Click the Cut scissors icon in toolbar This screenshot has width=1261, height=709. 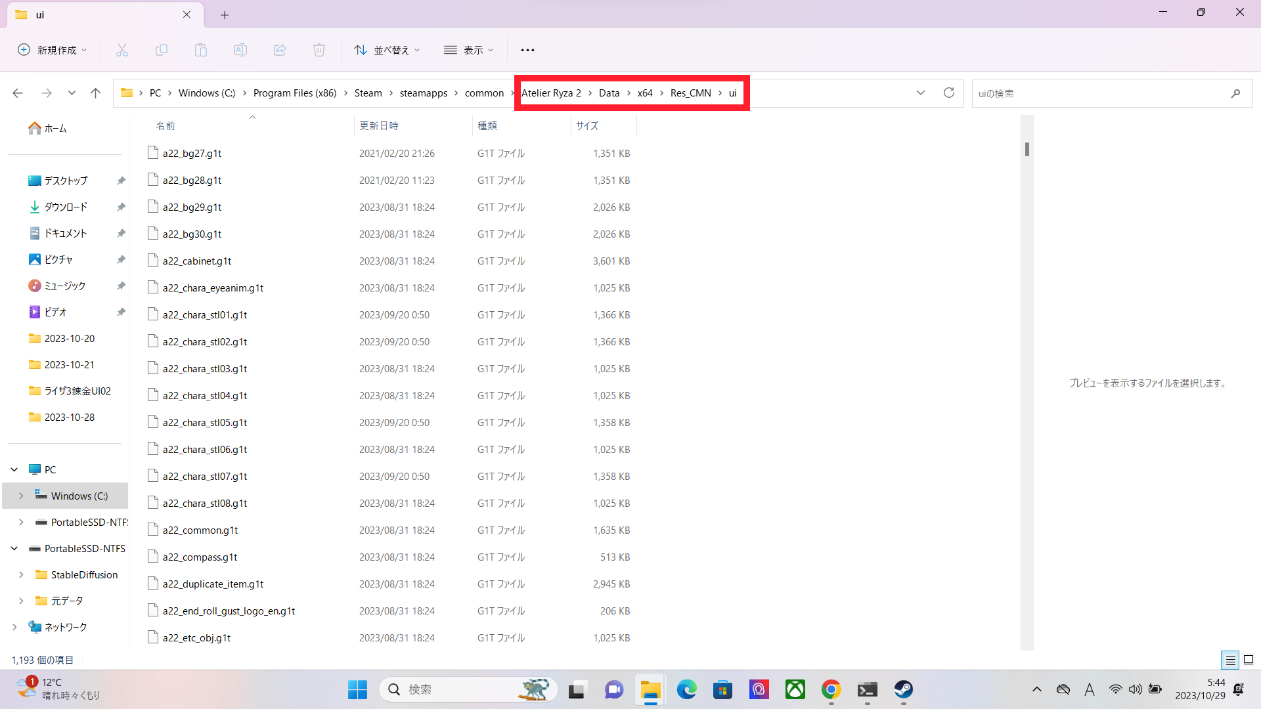[x=122, y=50]
